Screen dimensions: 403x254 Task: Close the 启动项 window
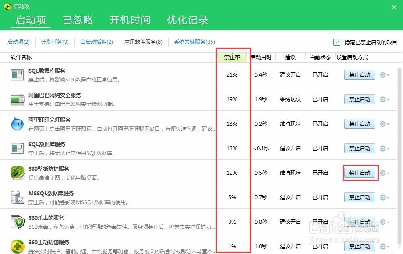[394, 7]
